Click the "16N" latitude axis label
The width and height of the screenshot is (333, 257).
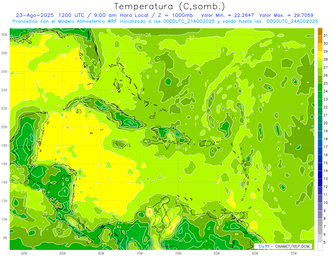pos(4,164)
